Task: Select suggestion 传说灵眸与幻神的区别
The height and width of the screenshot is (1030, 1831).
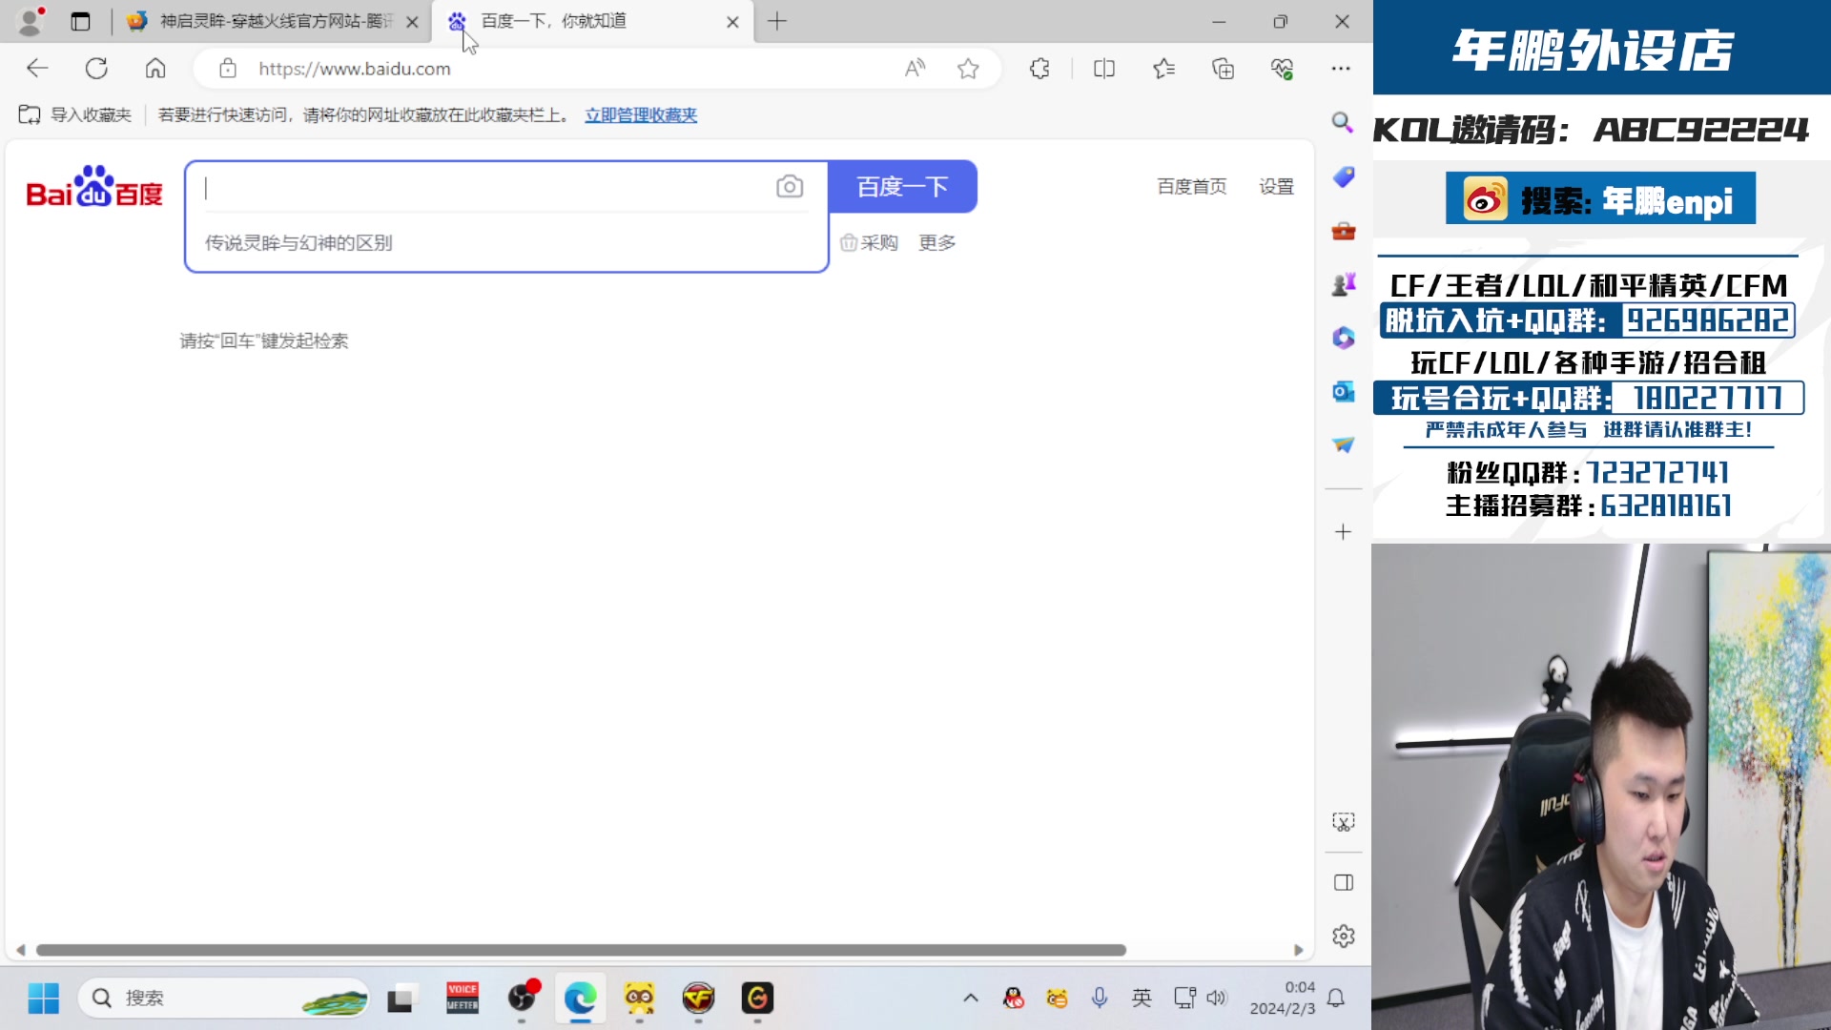Action: point(298,242)
